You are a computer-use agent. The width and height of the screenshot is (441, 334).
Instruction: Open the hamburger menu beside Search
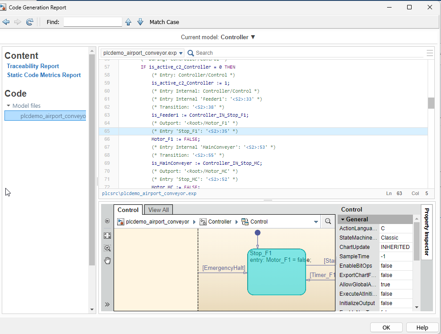429,53
